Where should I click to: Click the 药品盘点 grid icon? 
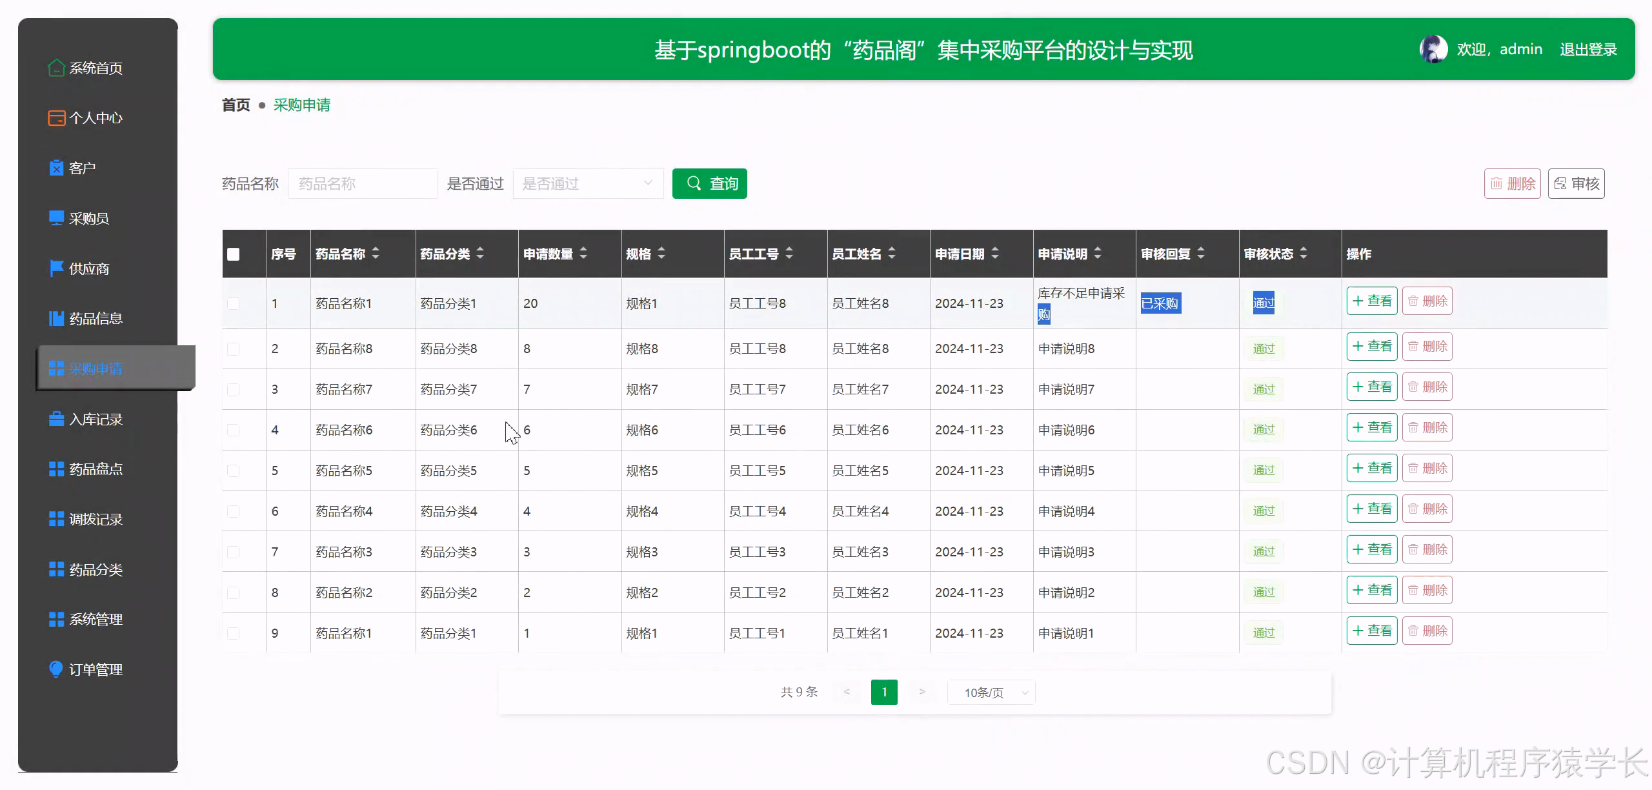pyautogui.click(x=55, y=469)
